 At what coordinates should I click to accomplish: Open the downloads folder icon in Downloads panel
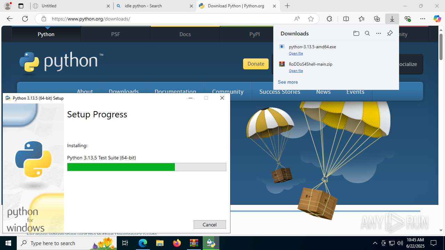click(x=356, y=33)
